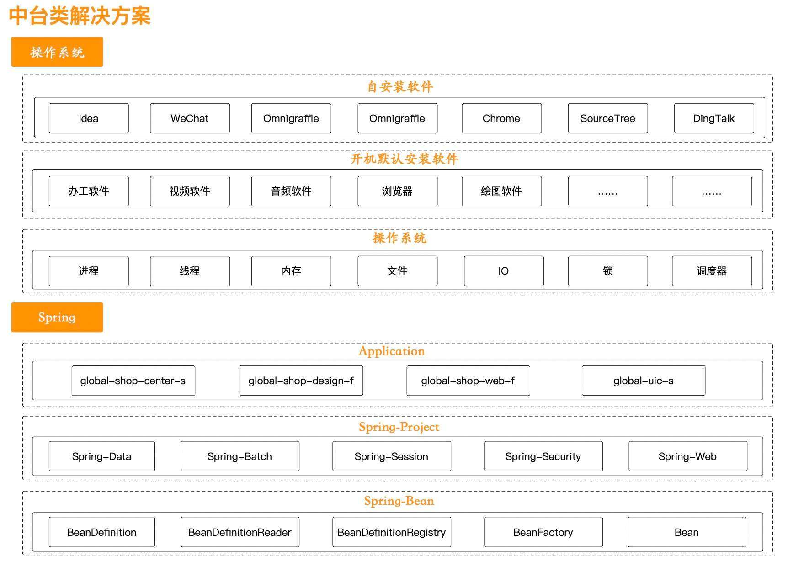Select the orange 操作系统 label button
The image size is (788, 561).
click(57, 52)
